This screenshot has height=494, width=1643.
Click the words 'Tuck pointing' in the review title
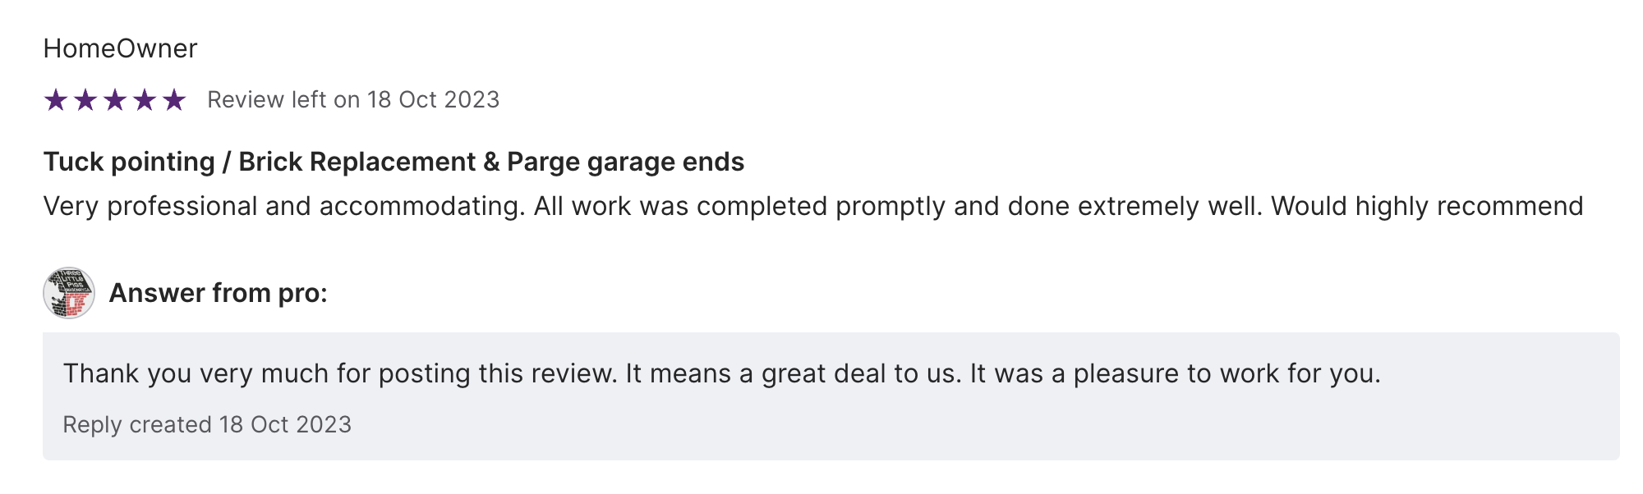coord(129,162)
